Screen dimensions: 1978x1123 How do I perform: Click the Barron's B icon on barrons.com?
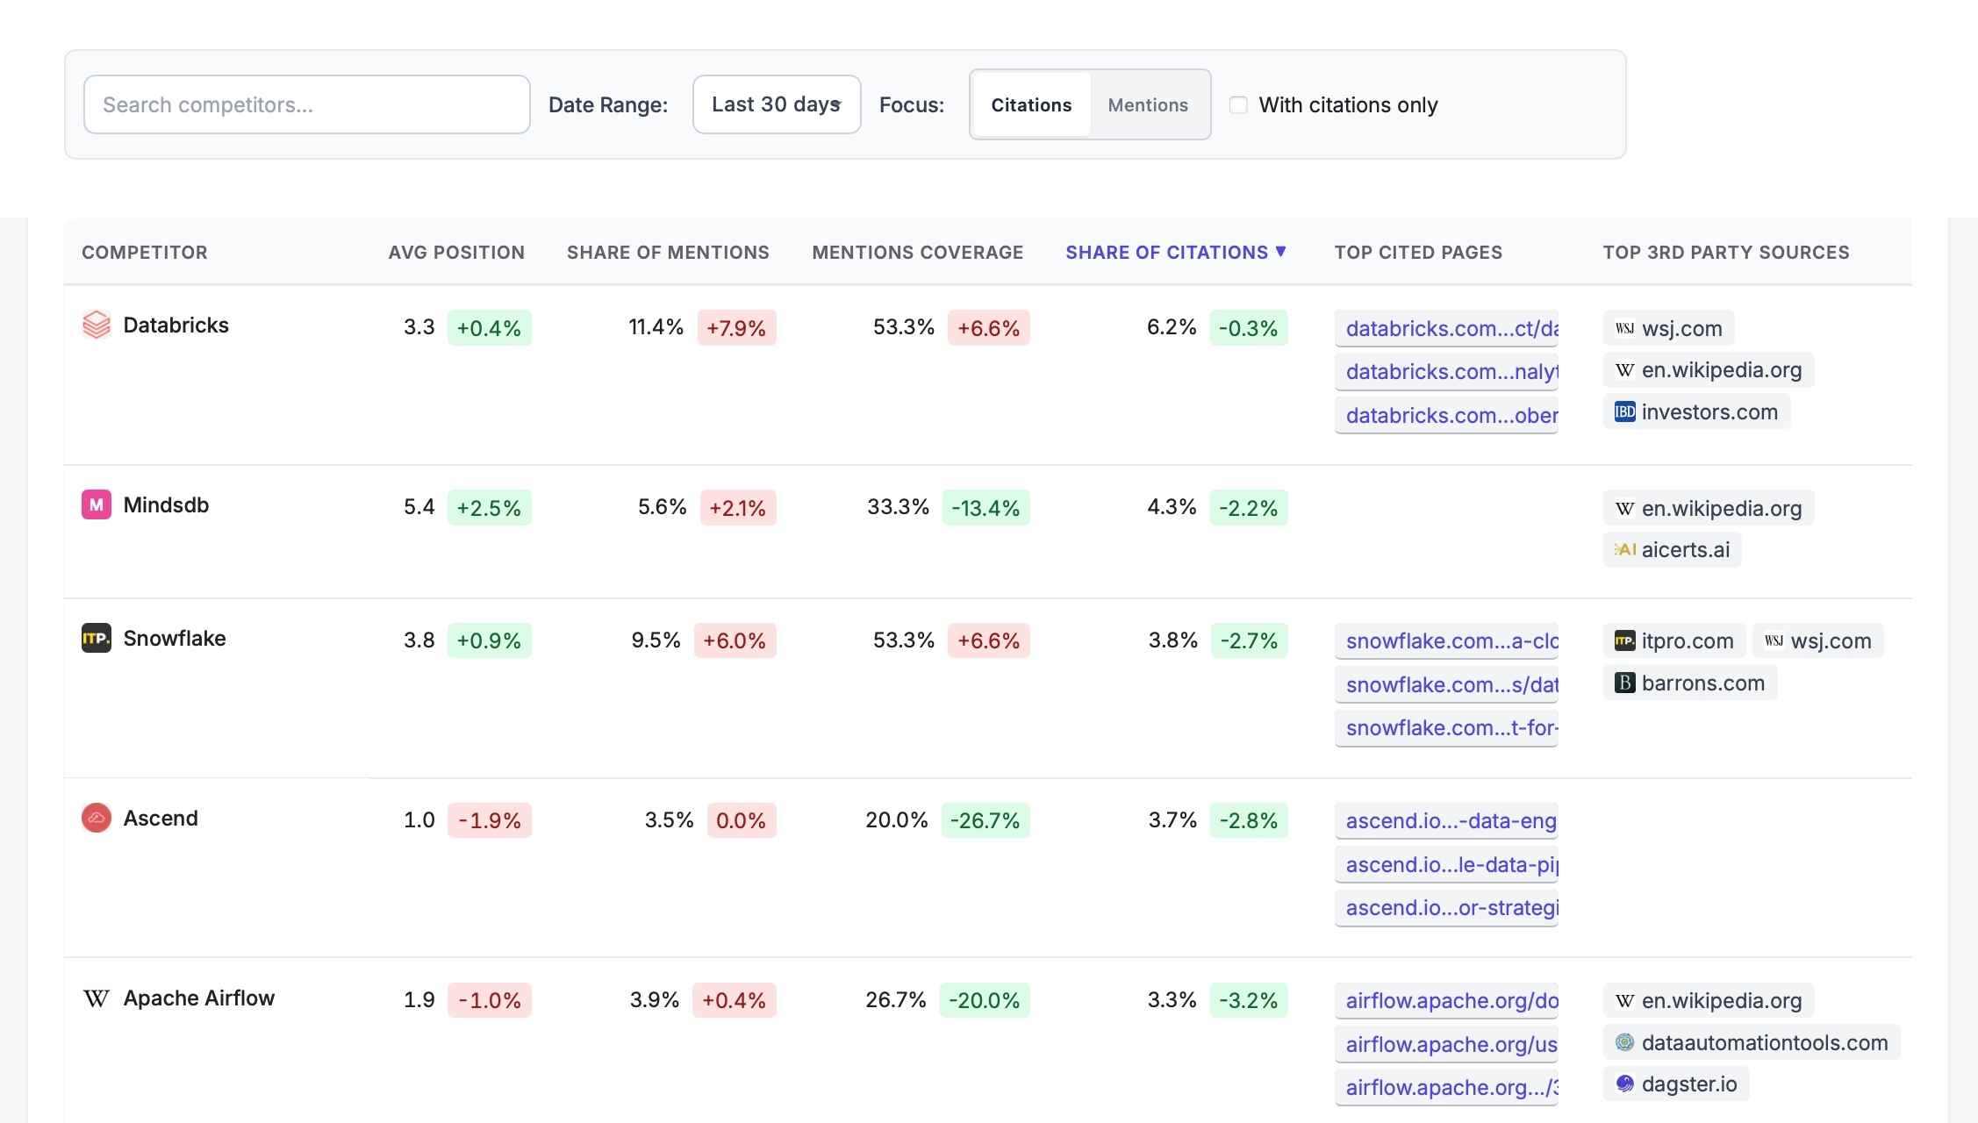1625,683
